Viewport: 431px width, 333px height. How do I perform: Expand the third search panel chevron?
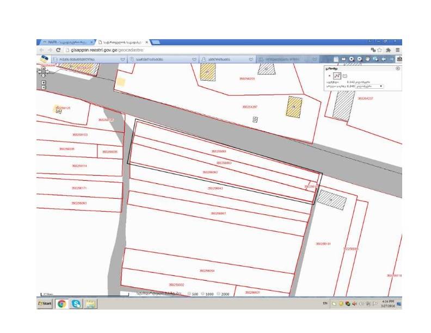251,59
